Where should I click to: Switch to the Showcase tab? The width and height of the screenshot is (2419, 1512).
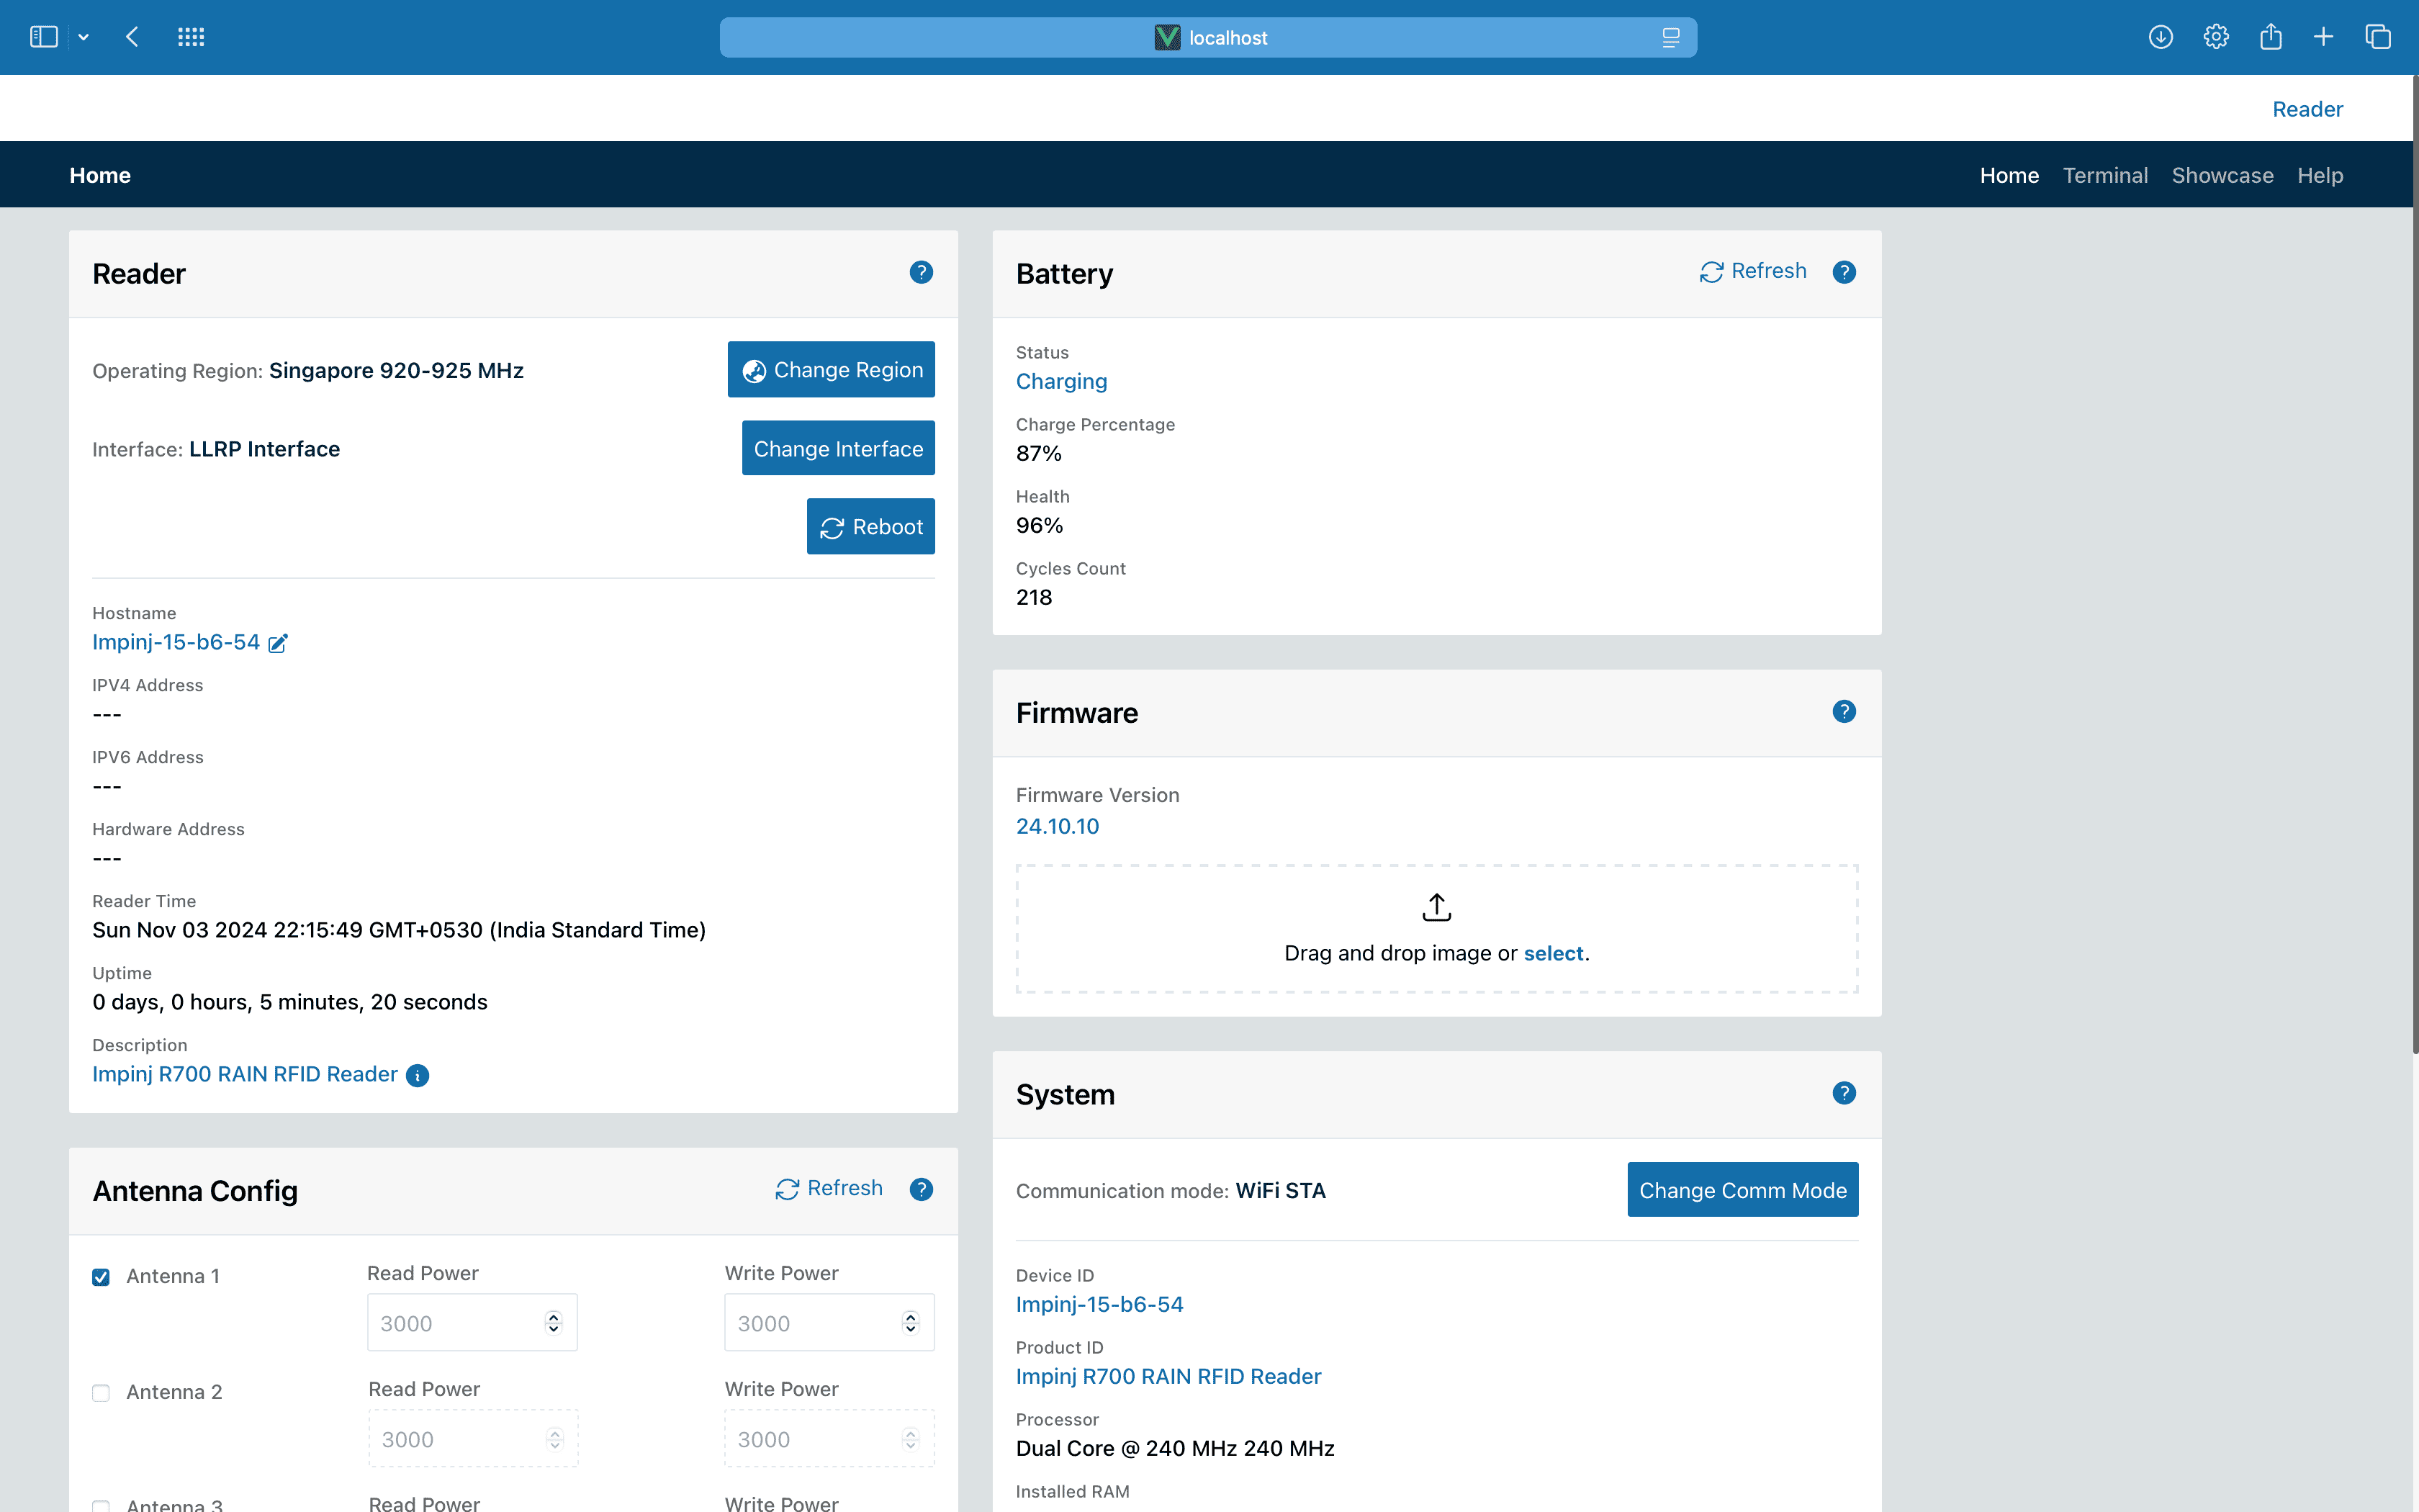click(2222, 175)
